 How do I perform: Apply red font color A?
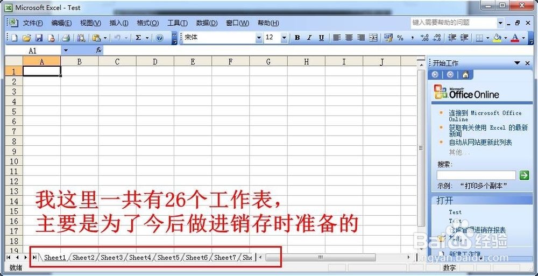515,38
